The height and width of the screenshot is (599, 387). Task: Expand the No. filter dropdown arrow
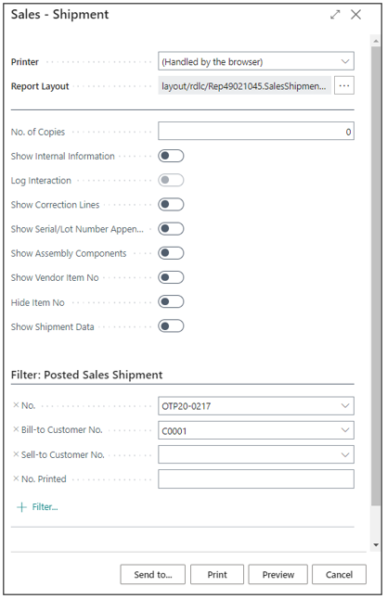click(x=345, y=406)
